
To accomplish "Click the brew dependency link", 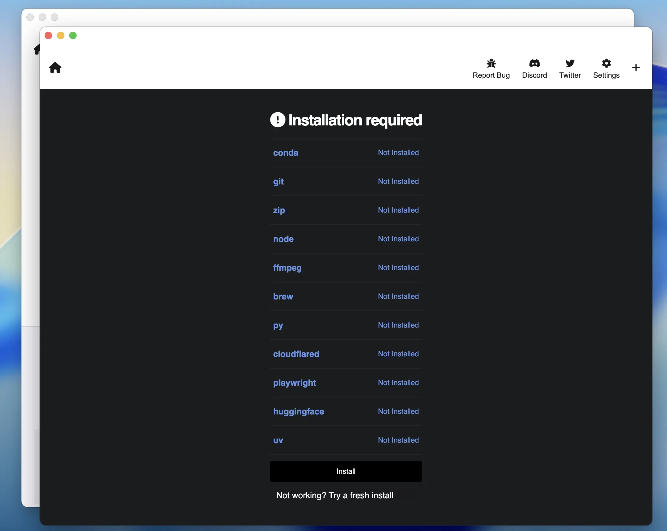I will [x=283, y=296].
